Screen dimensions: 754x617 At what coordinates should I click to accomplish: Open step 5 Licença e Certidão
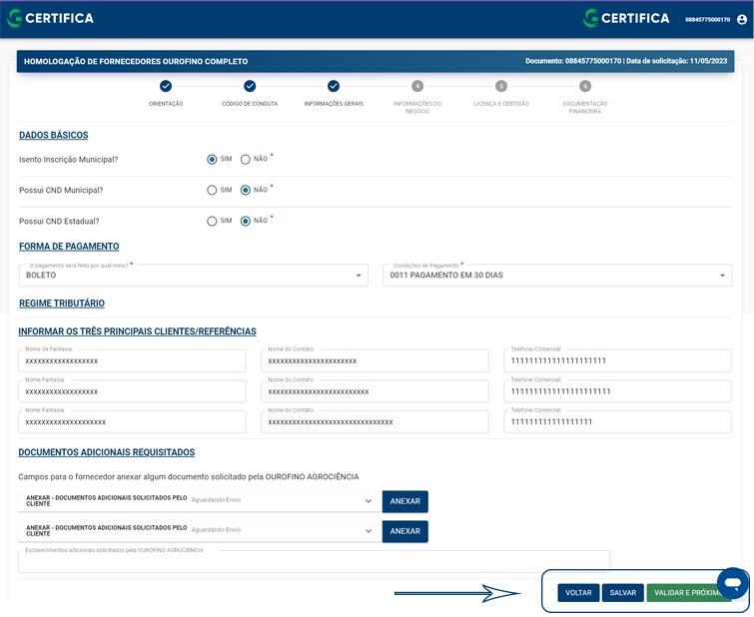tap(501, 87)
